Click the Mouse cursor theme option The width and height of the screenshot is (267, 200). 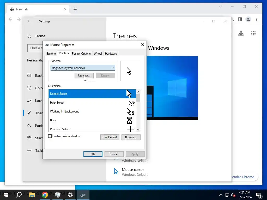click(131, 172)
